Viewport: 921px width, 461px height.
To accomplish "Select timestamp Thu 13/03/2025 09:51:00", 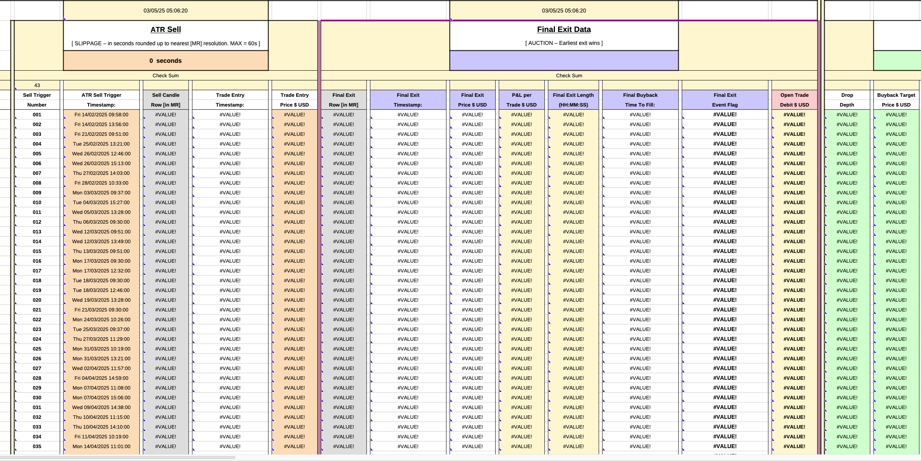I will (x=101, y=251).
